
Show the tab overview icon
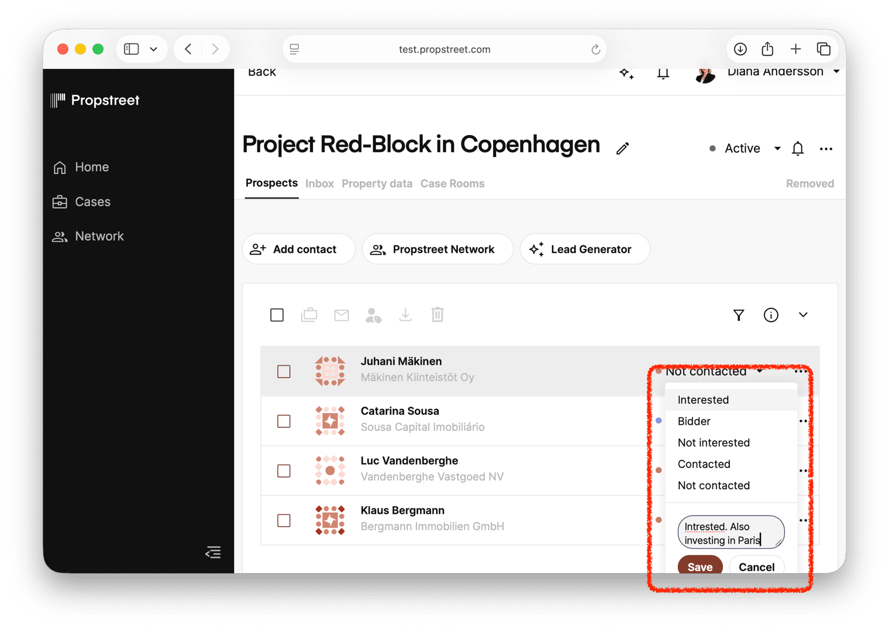[x=823, y=49]
